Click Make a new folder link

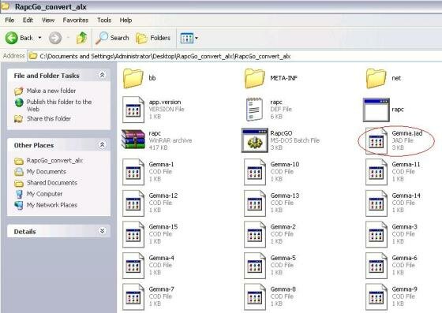[51, 91]
